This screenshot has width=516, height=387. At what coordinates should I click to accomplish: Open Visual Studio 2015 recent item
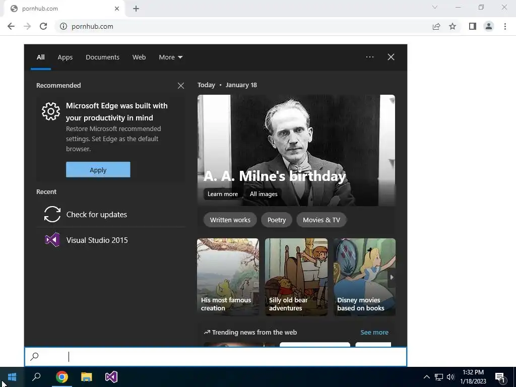[110, 240]
